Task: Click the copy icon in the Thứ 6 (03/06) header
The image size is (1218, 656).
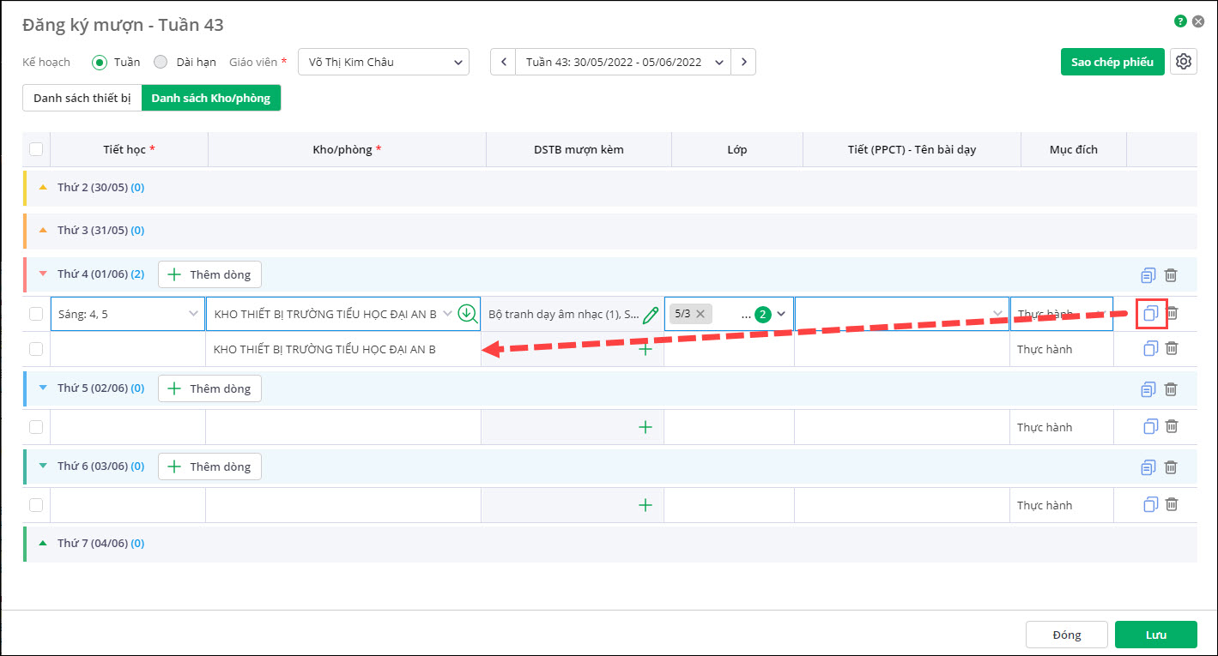Action: [1148, 467]
